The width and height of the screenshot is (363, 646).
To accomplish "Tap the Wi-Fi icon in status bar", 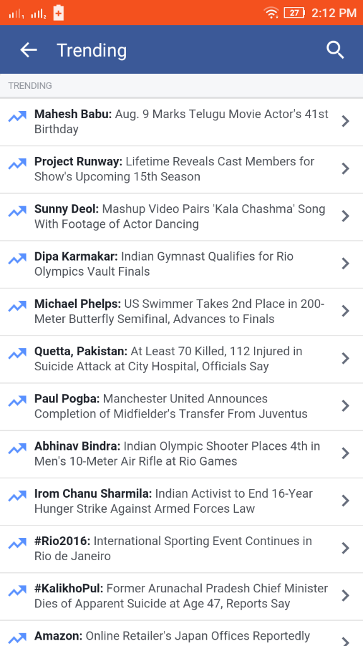I will click(271, 13).
